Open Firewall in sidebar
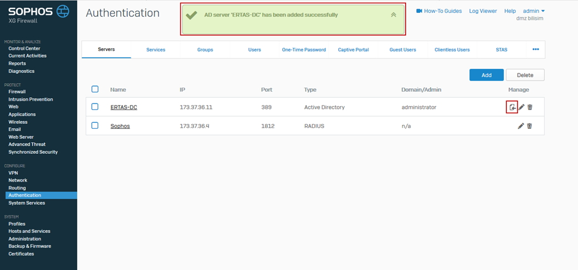This screenshot has height=270, width=578. (x=17, y=92)
